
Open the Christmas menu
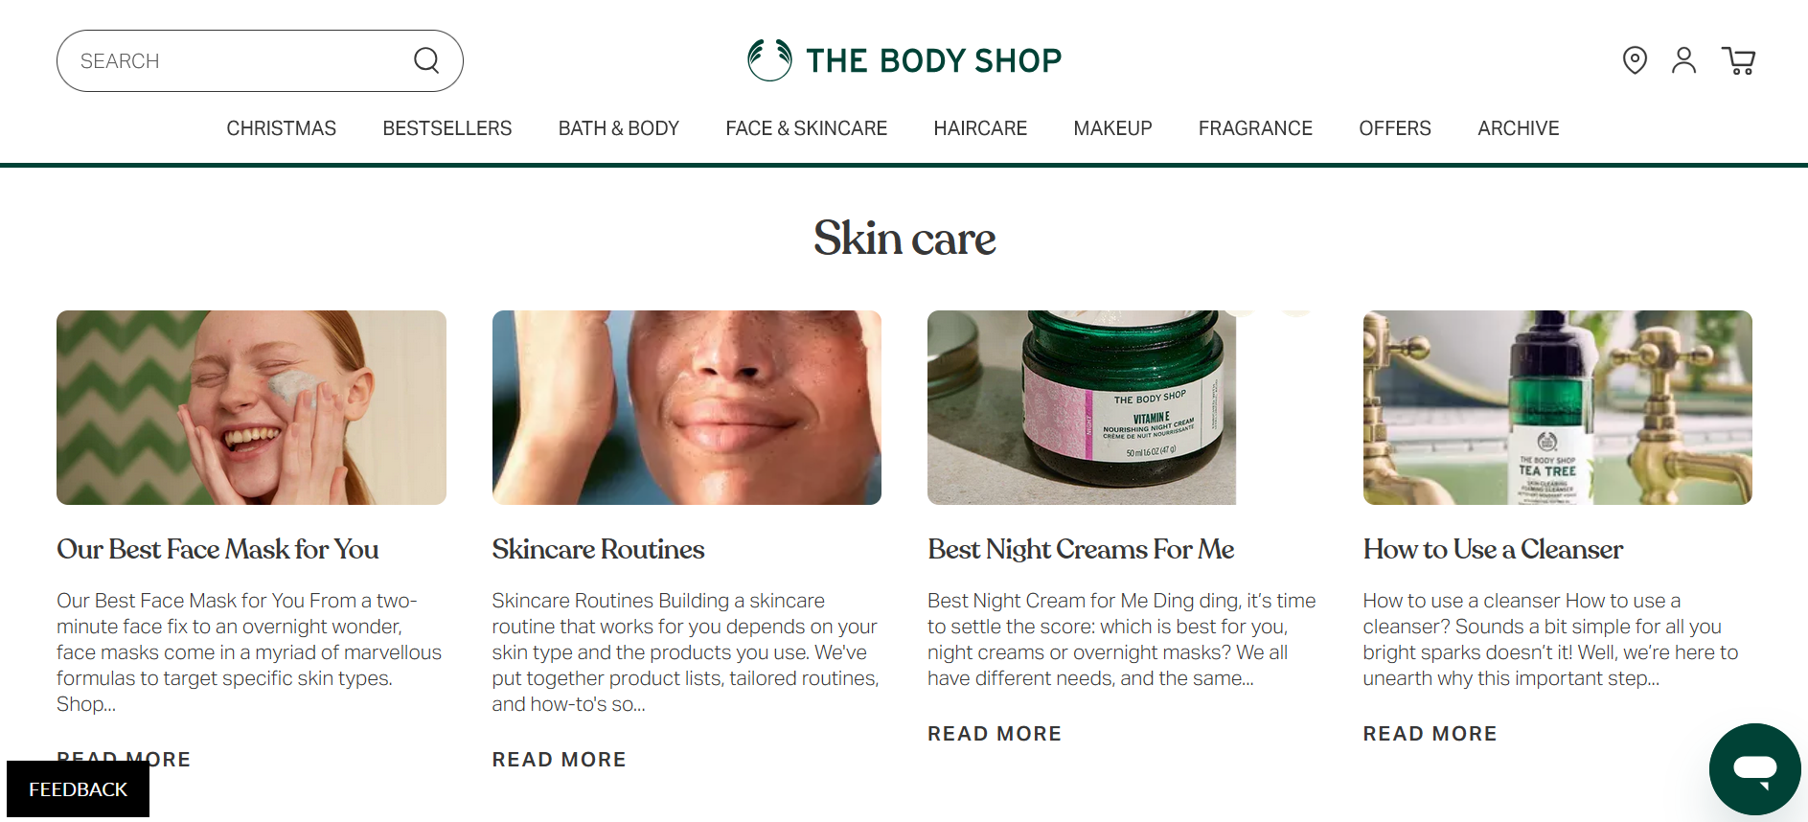(x=282, y=128)
